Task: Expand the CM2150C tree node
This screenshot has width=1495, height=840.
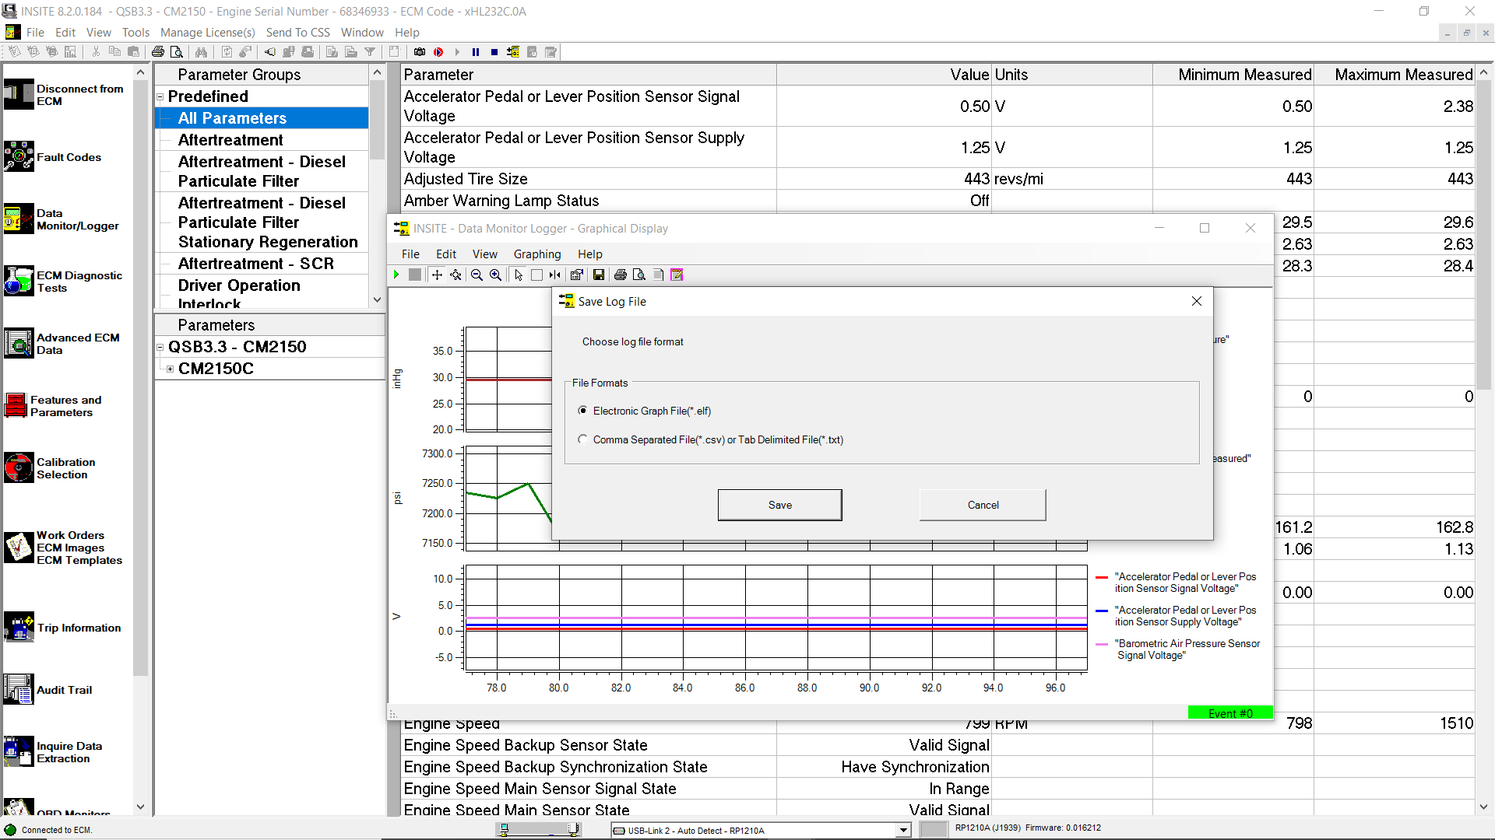Action: pos(171,369)
